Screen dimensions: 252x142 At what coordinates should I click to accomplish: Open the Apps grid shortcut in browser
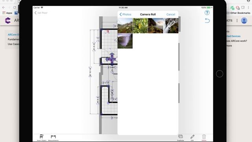click(x=7, y=13)
